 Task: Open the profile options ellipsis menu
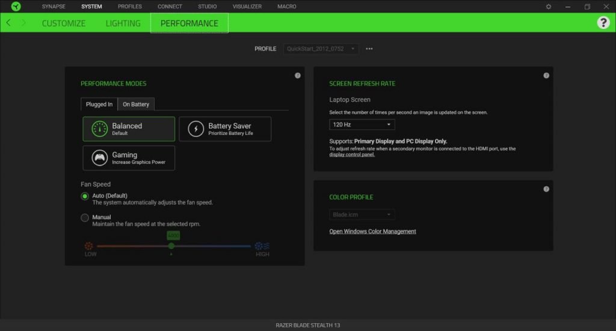[x=369, y=49]
